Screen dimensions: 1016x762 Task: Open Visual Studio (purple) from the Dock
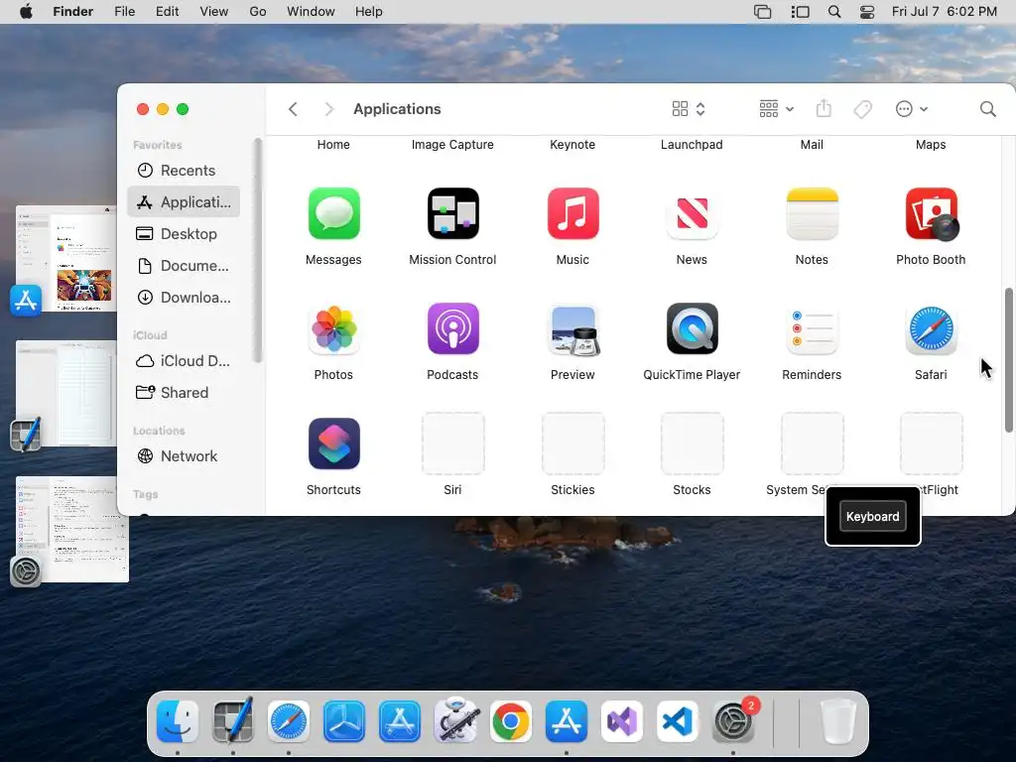[x=622, y=721]
